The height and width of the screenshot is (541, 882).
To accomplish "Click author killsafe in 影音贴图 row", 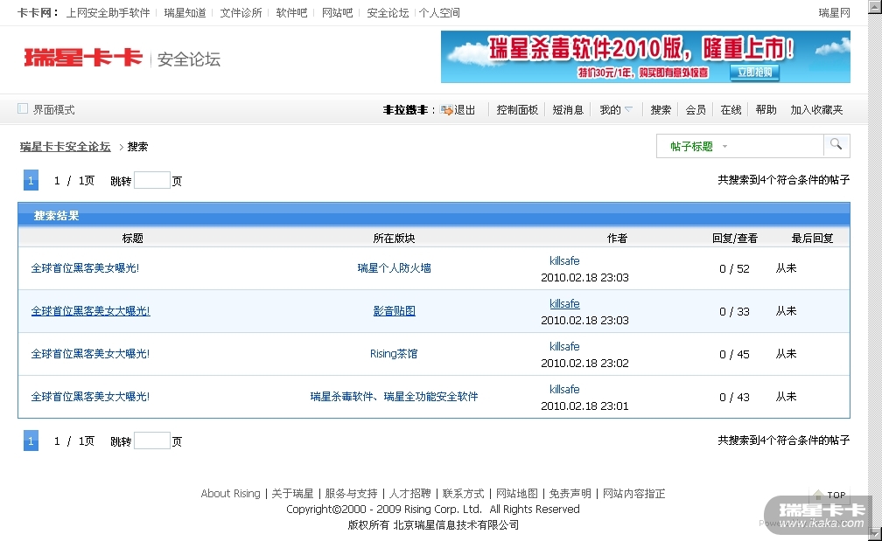I will coord(564,303).
